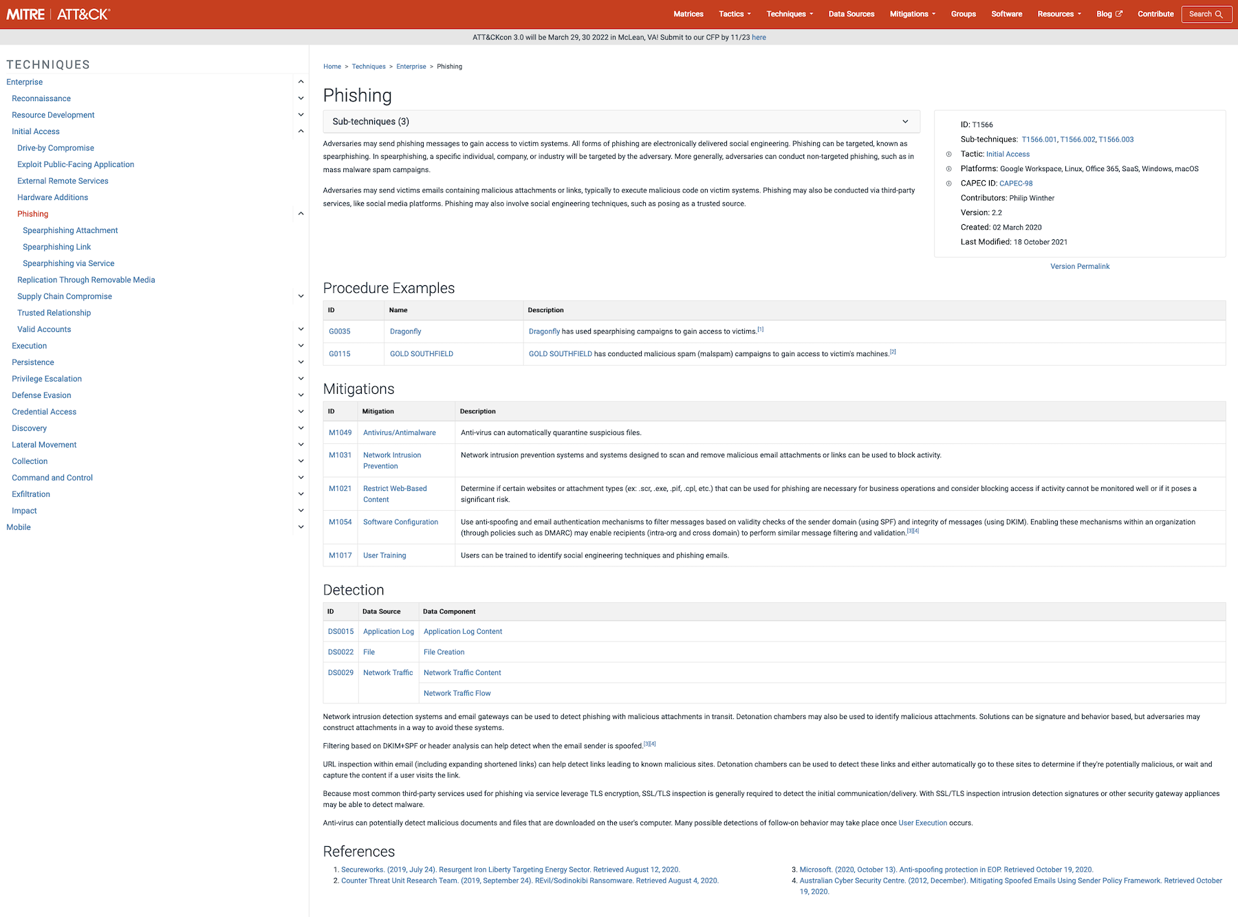This screenshot has width=1238, height=917.
Task: Open the Resources nav dropdown
Action: [1059, 14]
